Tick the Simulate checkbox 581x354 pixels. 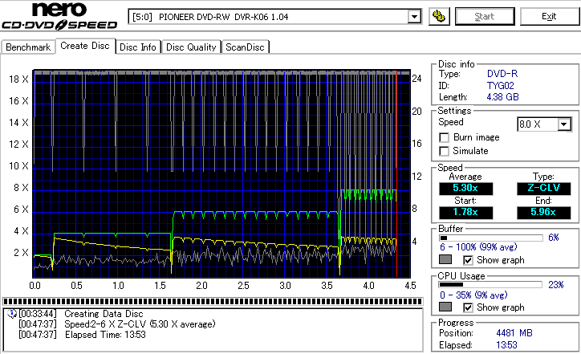tap(444, 151)
